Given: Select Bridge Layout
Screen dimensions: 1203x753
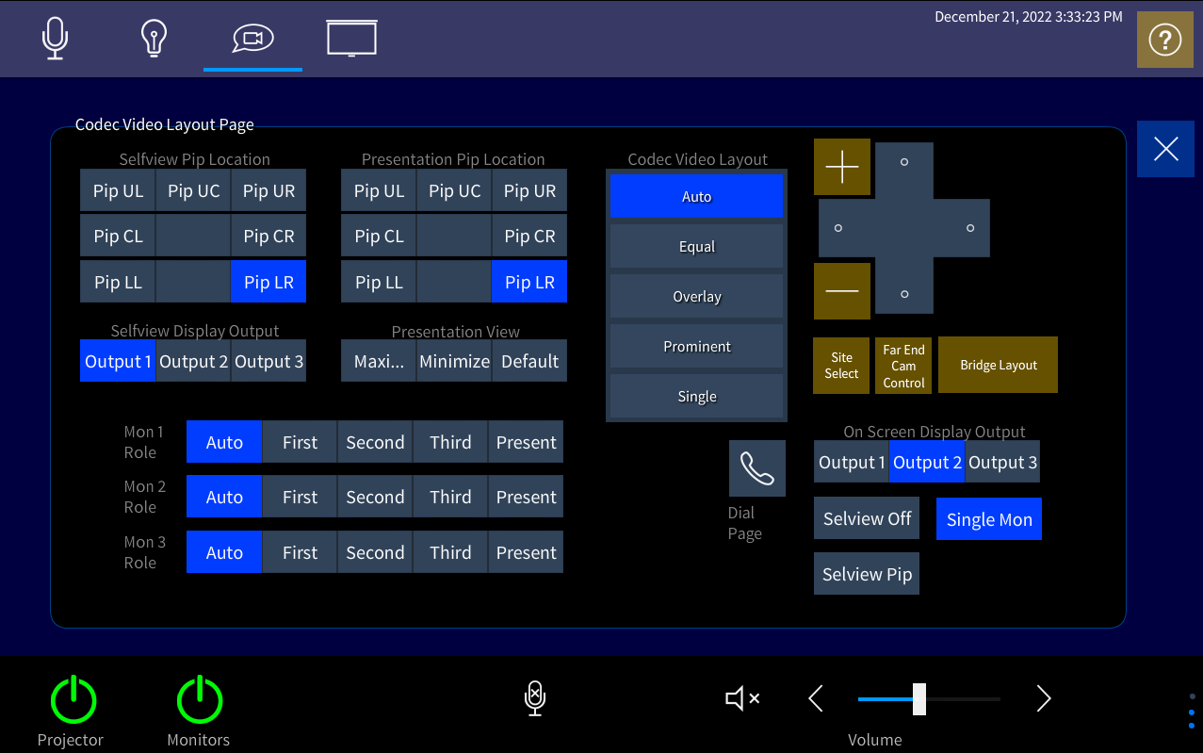Looking at the screenshot, I should pyautogui.click(x=997, y=365).
